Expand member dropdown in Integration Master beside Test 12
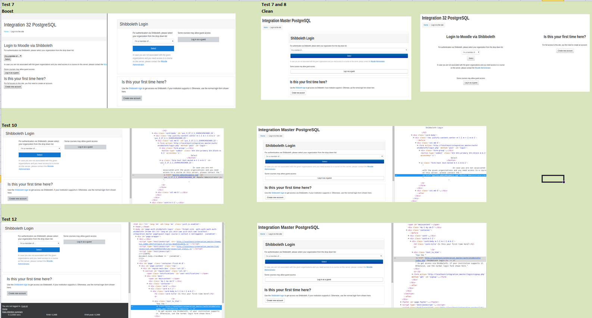 (x=324, y=256)
